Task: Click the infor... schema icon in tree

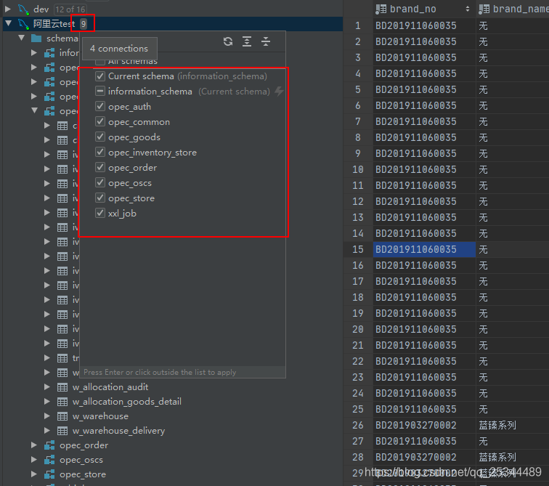Action: click(x=49, y=53)
